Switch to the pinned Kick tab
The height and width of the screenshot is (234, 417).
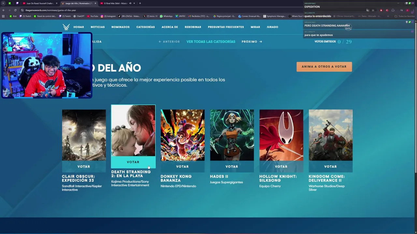coord(9,3)
